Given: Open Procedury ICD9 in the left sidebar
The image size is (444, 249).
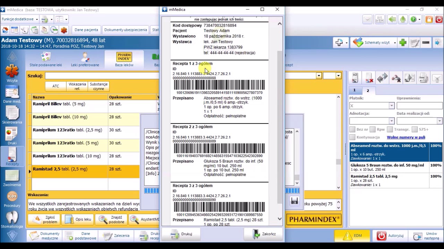Looking at the screenshot, I should tap(12, 199).
